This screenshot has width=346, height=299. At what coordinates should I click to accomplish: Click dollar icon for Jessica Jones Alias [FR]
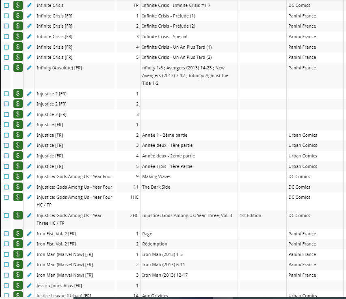(18, 286)
